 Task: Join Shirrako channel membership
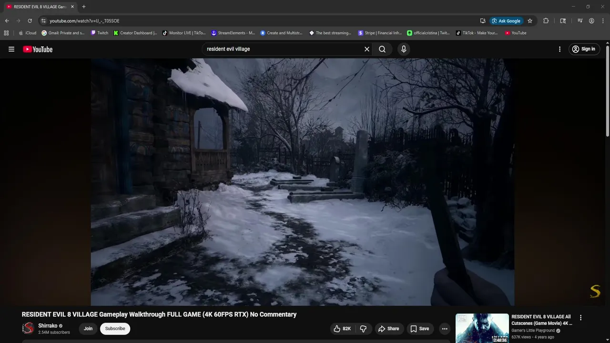88,329
